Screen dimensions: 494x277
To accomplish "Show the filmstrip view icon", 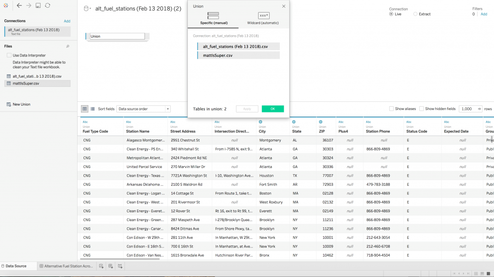I will point(482,273).
